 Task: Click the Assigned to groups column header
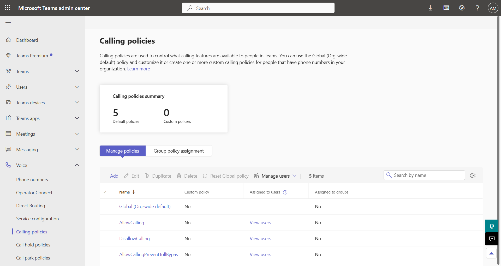click(x=332, y=192)
